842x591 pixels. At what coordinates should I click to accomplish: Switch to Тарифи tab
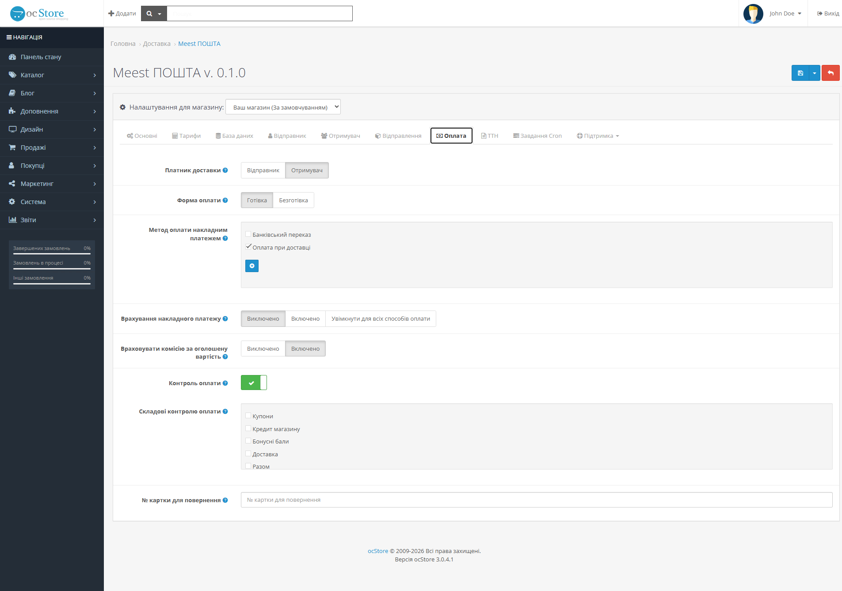(186, 136)
